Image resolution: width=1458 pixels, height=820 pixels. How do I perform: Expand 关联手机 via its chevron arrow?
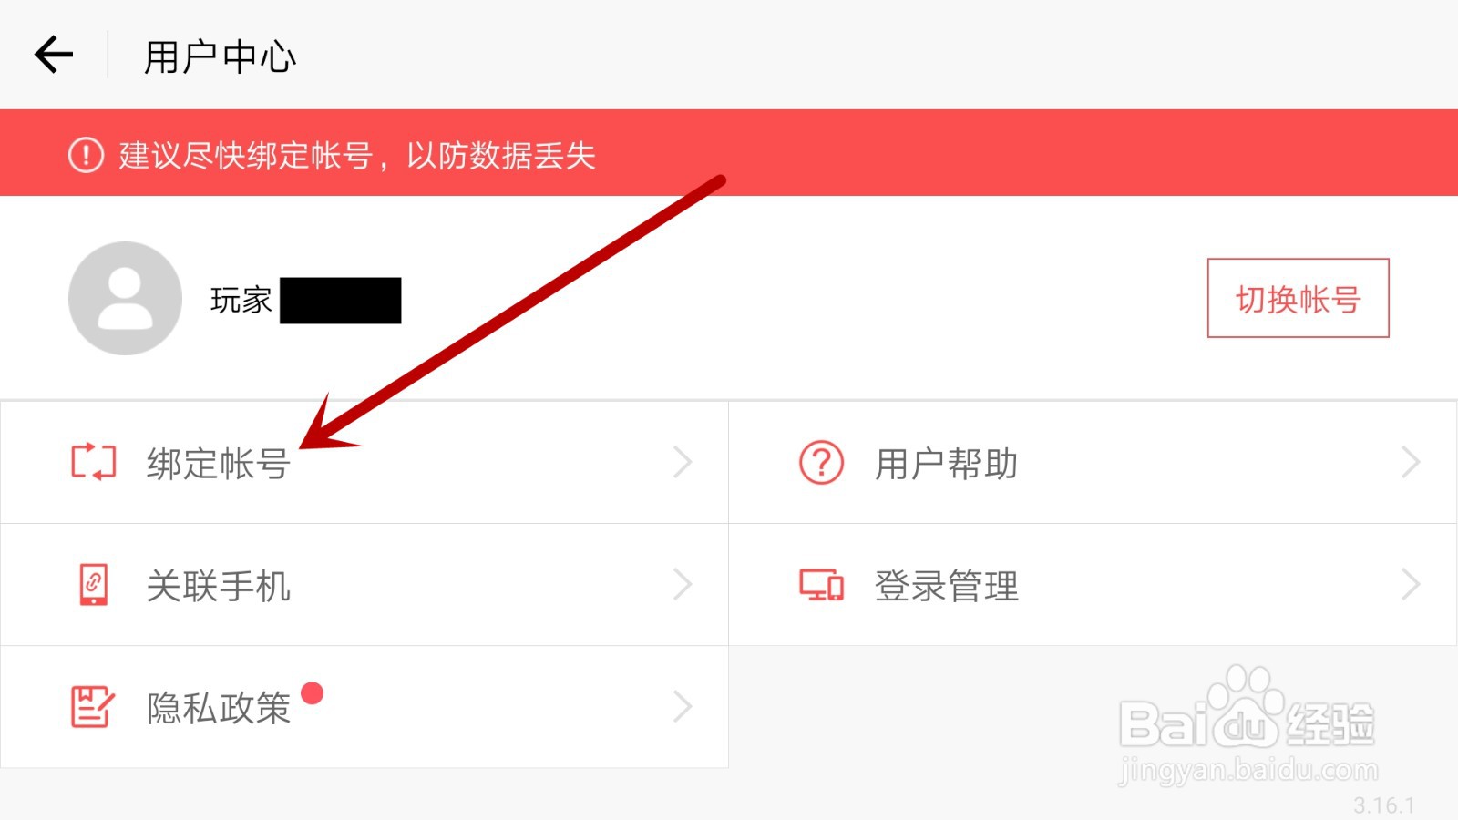click(683, 584)
